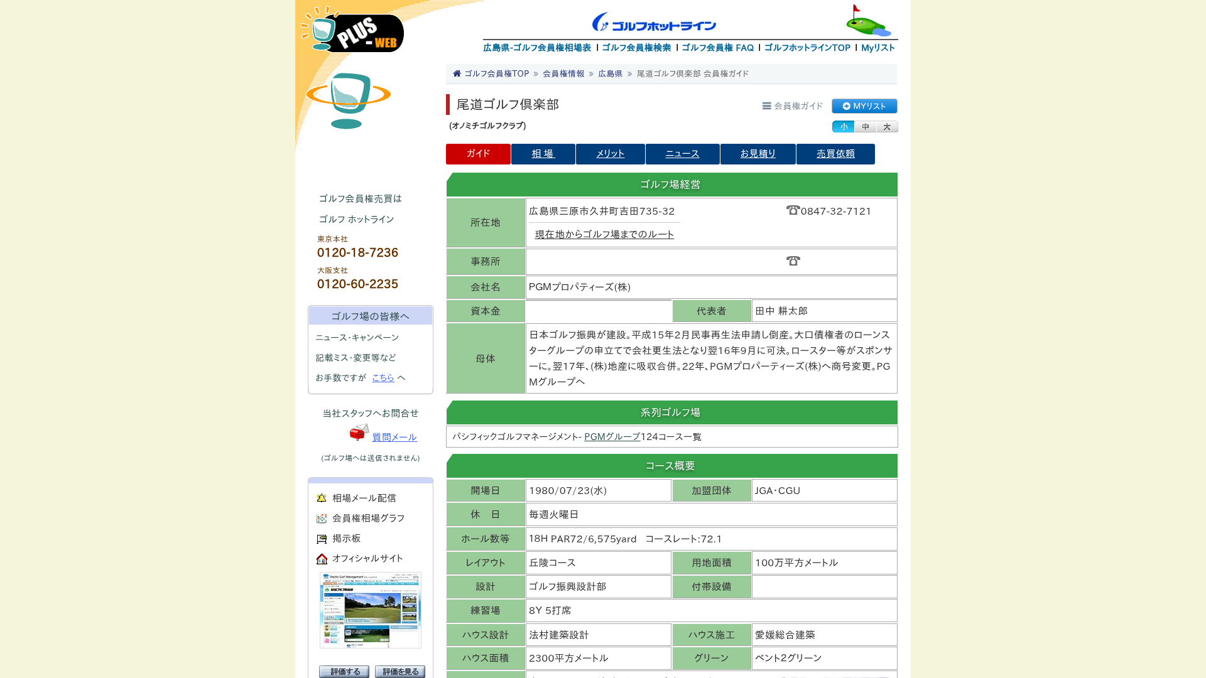The width and height of the screenshot is (1206, 678).
Task: Switch to the 相場 tab
Action: pyautogui.click(x=543, y=154)
